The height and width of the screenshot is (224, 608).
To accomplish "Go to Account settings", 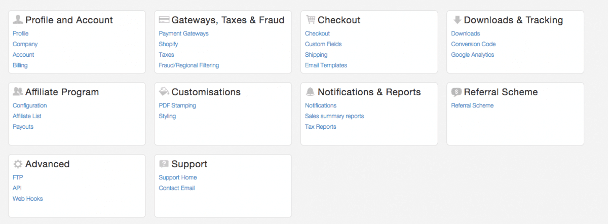I will (23, 55).
